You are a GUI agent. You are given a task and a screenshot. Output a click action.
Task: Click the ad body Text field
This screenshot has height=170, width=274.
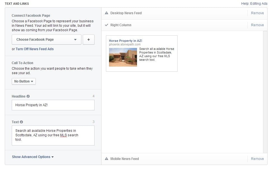[x=53, y=135]
